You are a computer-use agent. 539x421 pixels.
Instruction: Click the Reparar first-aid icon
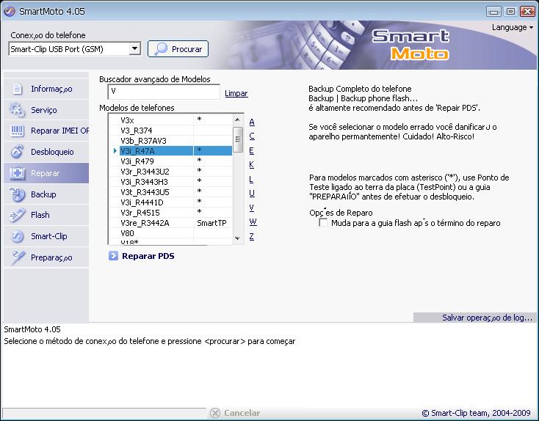pos(17,173)
